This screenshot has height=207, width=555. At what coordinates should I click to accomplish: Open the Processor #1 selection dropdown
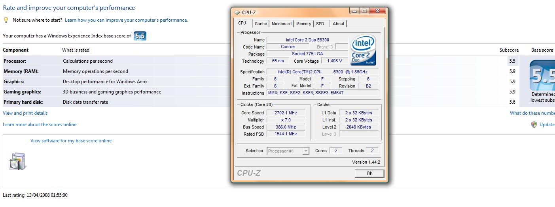tap(288, 151)
